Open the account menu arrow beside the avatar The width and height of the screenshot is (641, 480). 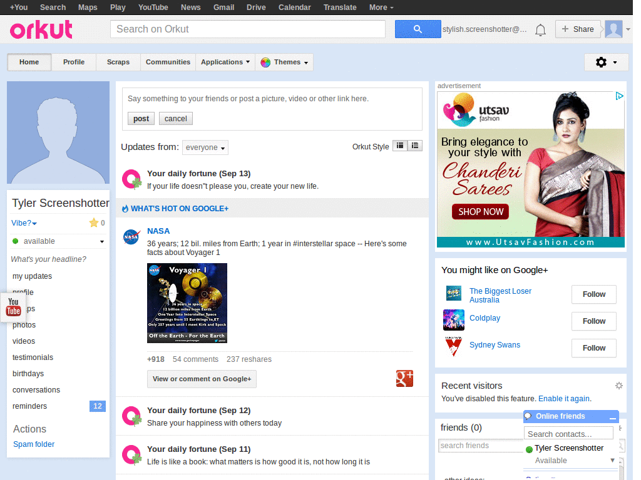tap(628, 29)
